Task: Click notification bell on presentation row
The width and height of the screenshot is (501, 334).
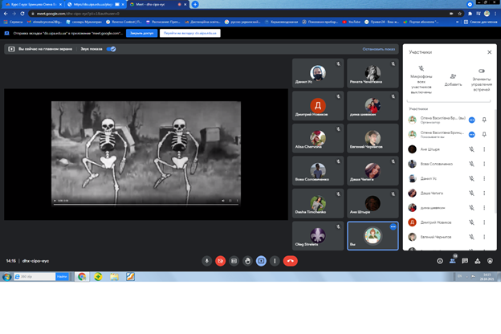Action: [x=484, y=135]
